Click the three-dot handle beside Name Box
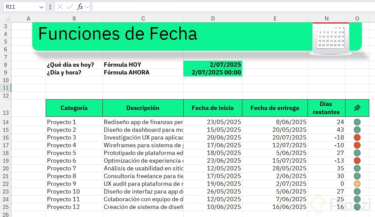The width and height of the screenshot is (375, 217). pyautogui.click(x=50, y=7)
